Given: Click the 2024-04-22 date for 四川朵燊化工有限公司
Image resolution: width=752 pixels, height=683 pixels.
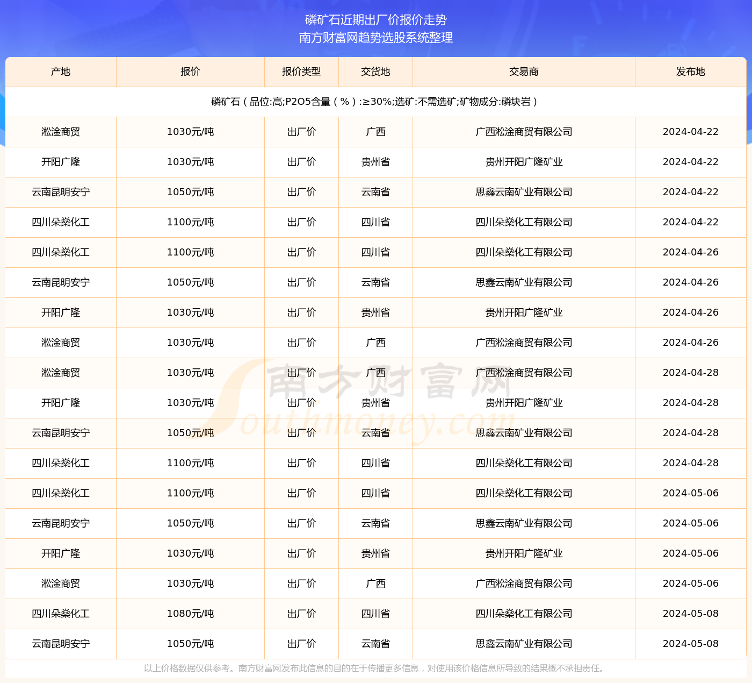Looking at the screenshot, I should 691,222.
